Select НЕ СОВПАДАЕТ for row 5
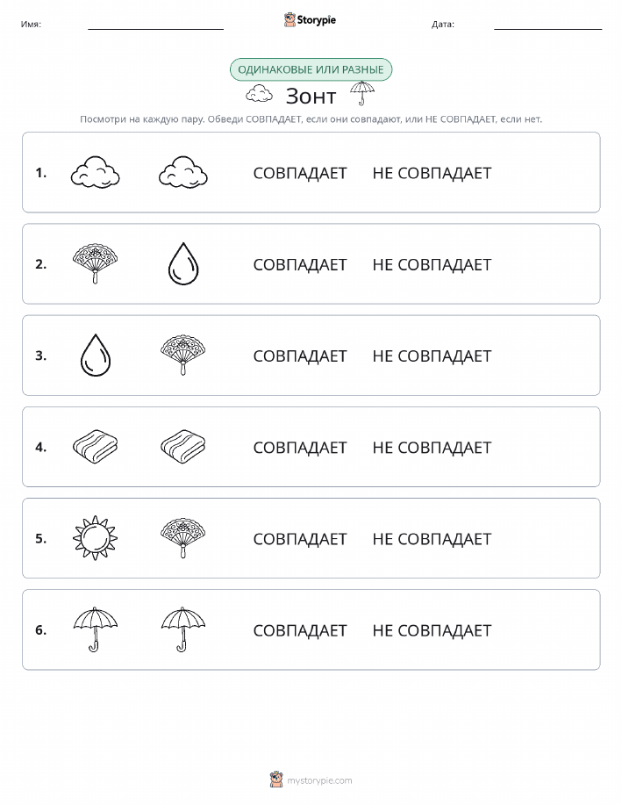622x805 pixels. pyautogui.click(x=433, y=538)
